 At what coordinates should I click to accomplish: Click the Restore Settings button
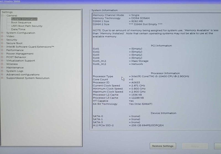[x=163, y=146]
